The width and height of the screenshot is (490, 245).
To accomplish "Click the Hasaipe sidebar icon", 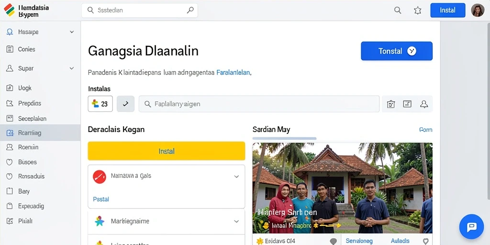I will pos(10,32).
